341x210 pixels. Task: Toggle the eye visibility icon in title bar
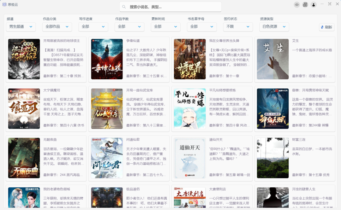pos(297,4)
